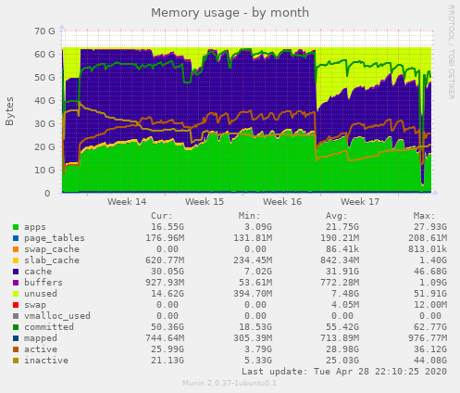Click the '50 G' y-axis tick label
The height and width of the screenshot is (393, 460).
click(44, 78)
